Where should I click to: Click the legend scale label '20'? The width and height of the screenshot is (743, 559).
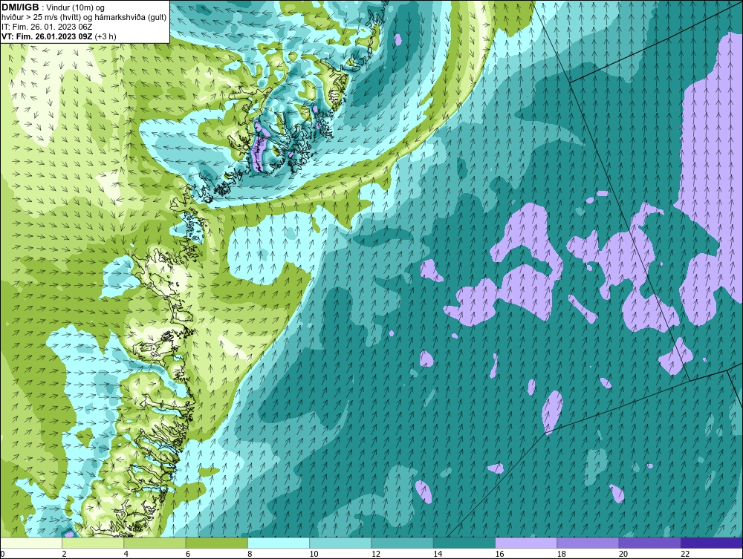pyautogui.click(x=623, y=555)
